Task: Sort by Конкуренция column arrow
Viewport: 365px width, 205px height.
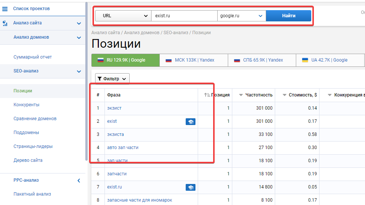Action: (x=330, y=95)
